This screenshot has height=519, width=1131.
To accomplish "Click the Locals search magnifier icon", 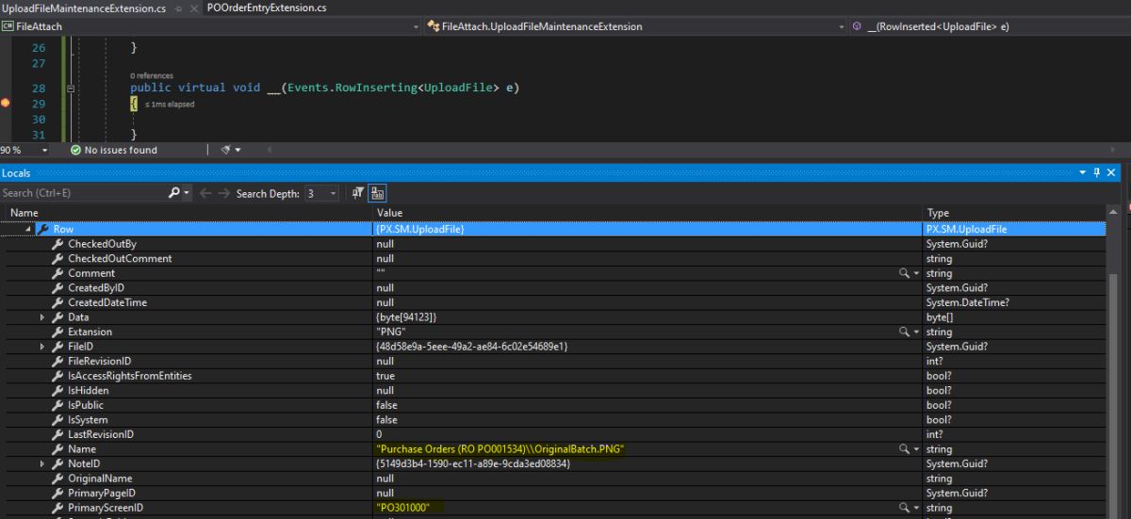I will 174,193.
